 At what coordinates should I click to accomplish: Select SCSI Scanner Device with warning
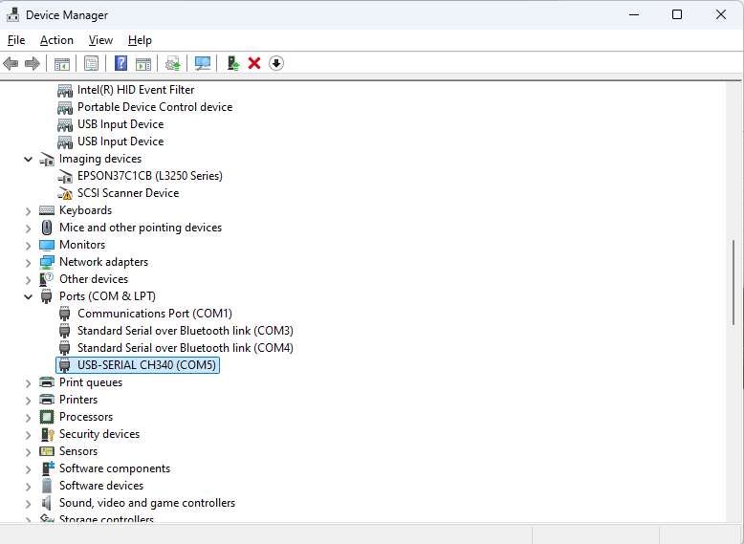(x=128, y=193)
